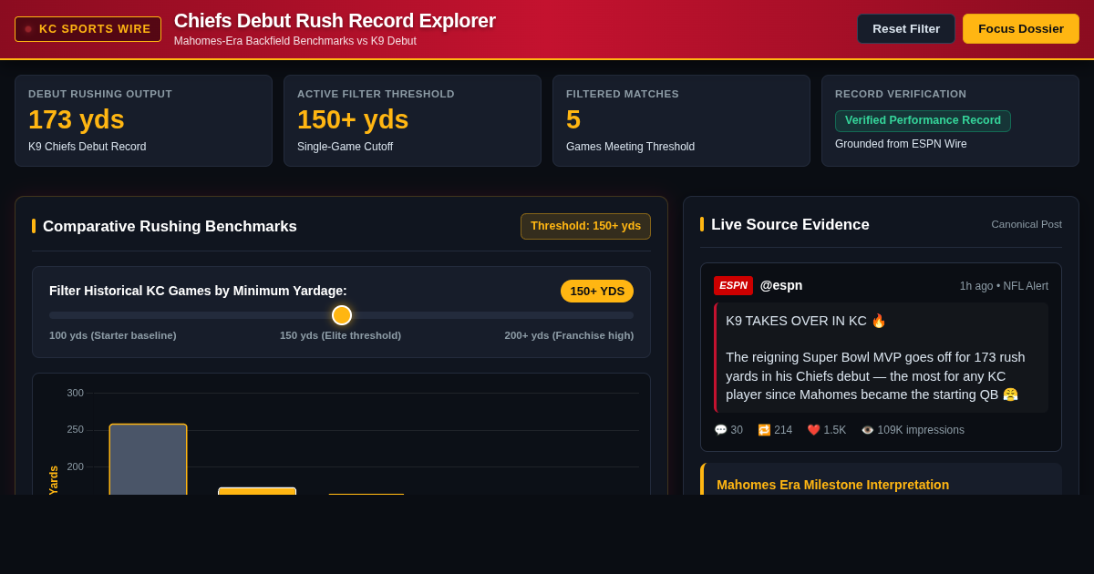
Task: Click the Grounded from ESPN Wire text
Action: coord(901,144)
